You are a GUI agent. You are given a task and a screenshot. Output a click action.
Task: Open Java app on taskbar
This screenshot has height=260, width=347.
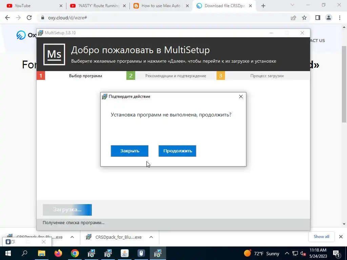pyautogui.click(x=125, y=253)
